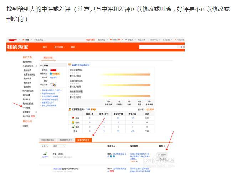Click the credit score 534 link
The width and height of the screenshot is (232, 173).
click(88, 110)
